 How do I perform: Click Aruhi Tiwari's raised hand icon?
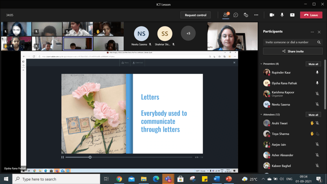[312, 123]
